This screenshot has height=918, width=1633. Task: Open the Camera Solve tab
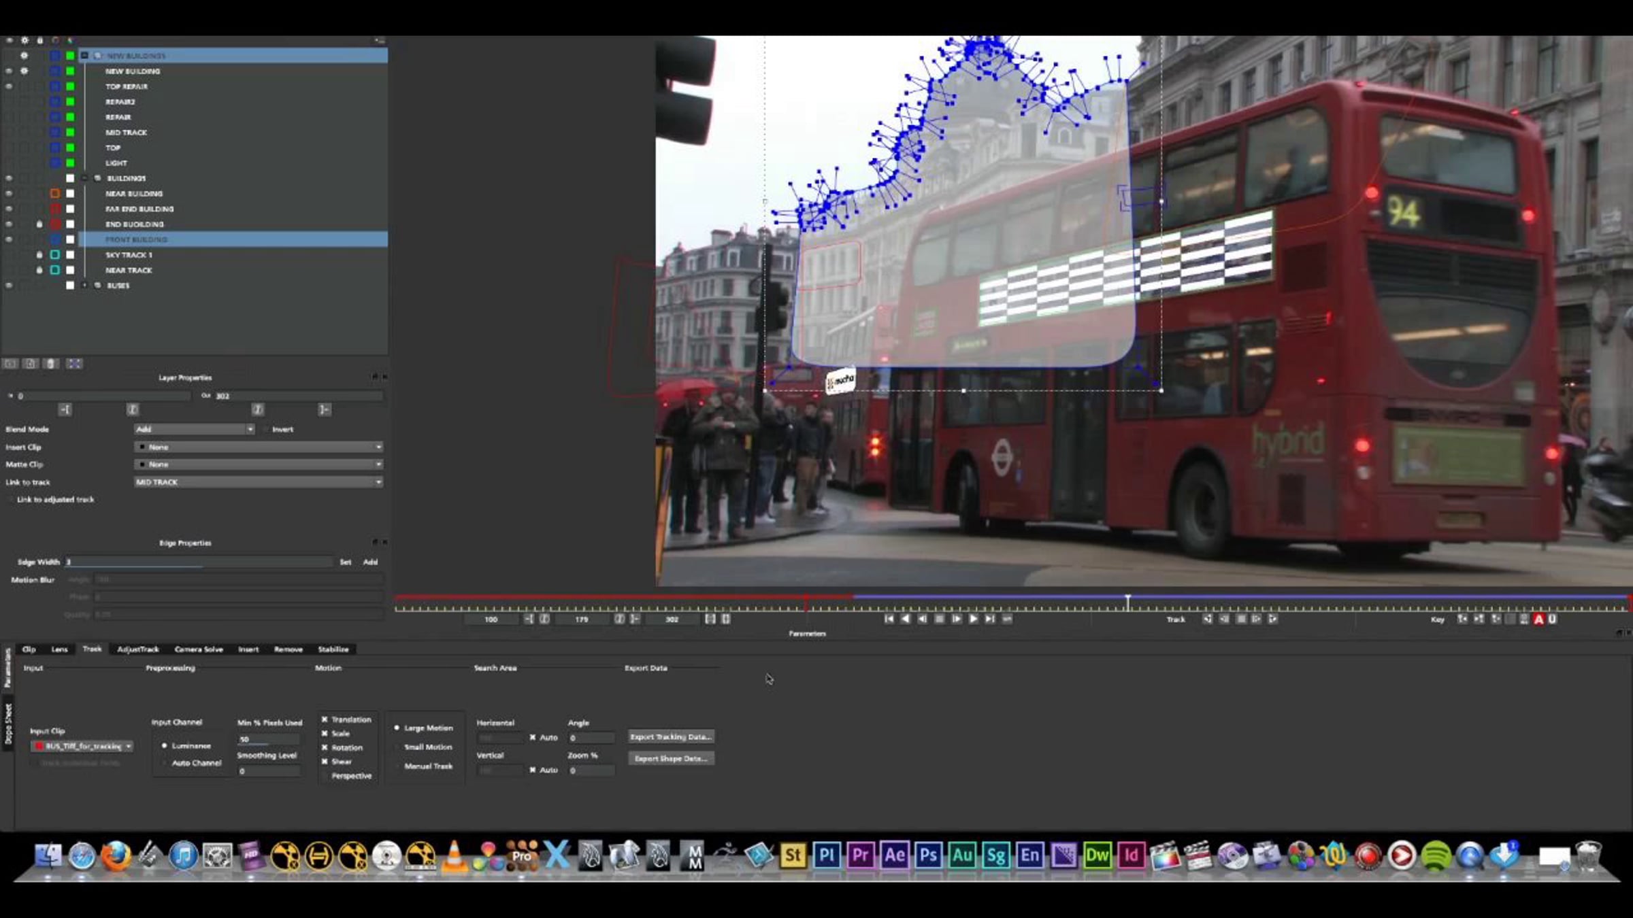click(199, 649)
